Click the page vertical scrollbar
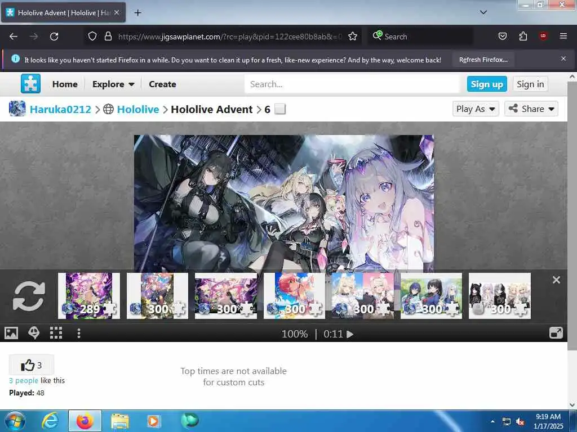 572,216
